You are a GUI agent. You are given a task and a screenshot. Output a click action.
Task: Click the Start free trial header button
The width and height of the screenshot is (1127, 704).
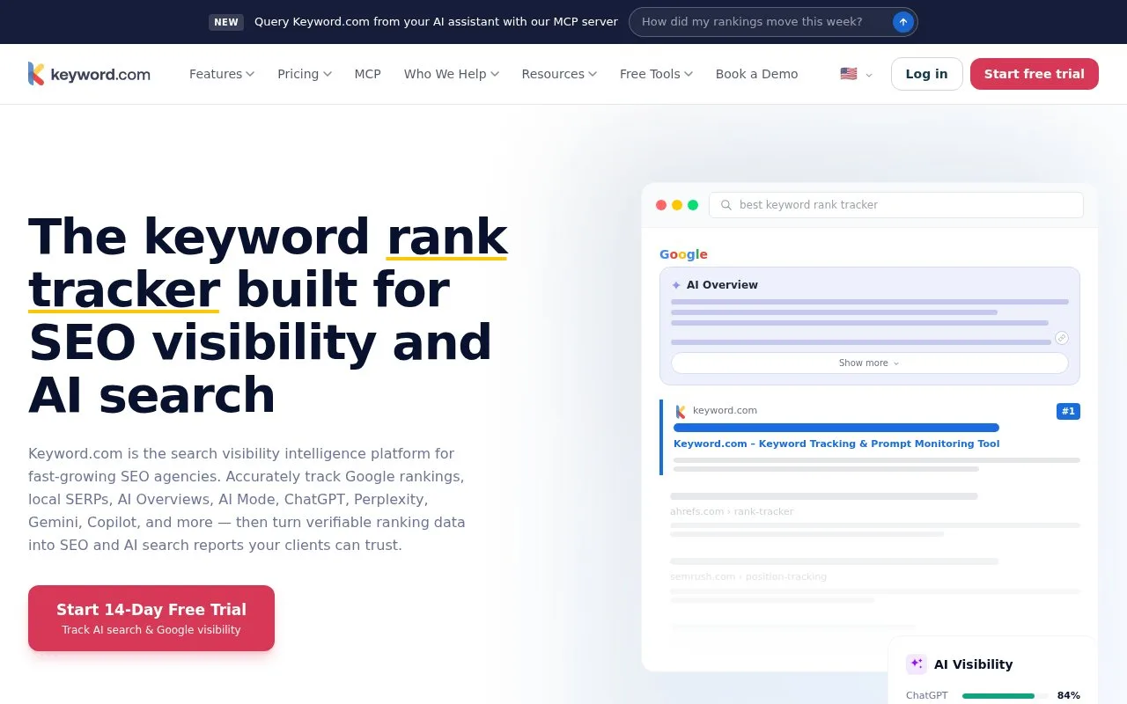coord(1035,74)
